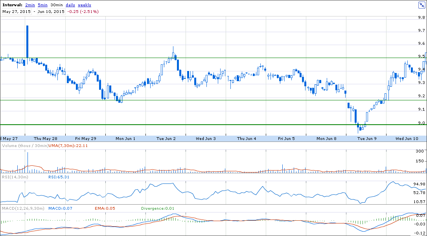Click the Tue Jun 2 date label
The height and width of the screenshot is (236, 427).
click(166, 138)
